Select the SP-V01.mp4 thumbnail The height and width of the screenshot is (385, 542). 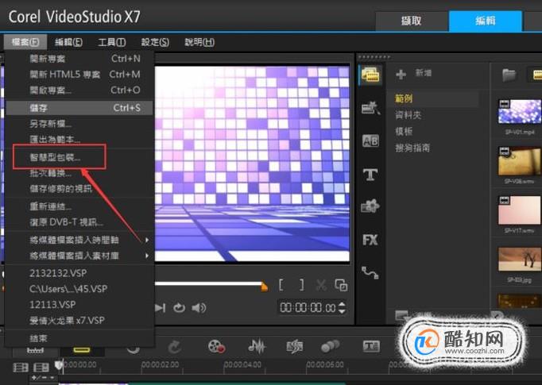pos(520,111)
